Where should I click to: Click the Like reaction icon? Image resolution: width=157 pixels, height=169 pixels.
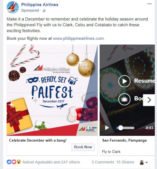pyautogui.click(x=9, y=162)
